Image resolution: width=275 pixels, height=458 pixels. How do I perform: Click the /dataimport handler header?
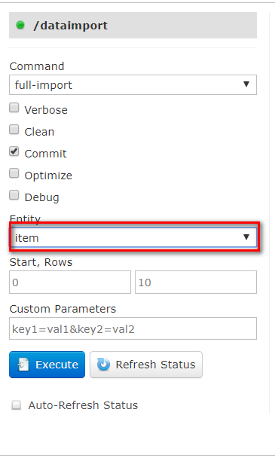133,25
